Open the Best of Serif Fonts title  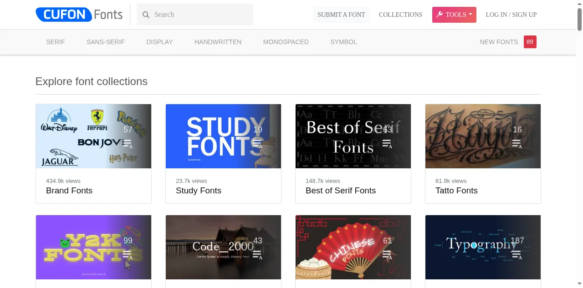341,191
